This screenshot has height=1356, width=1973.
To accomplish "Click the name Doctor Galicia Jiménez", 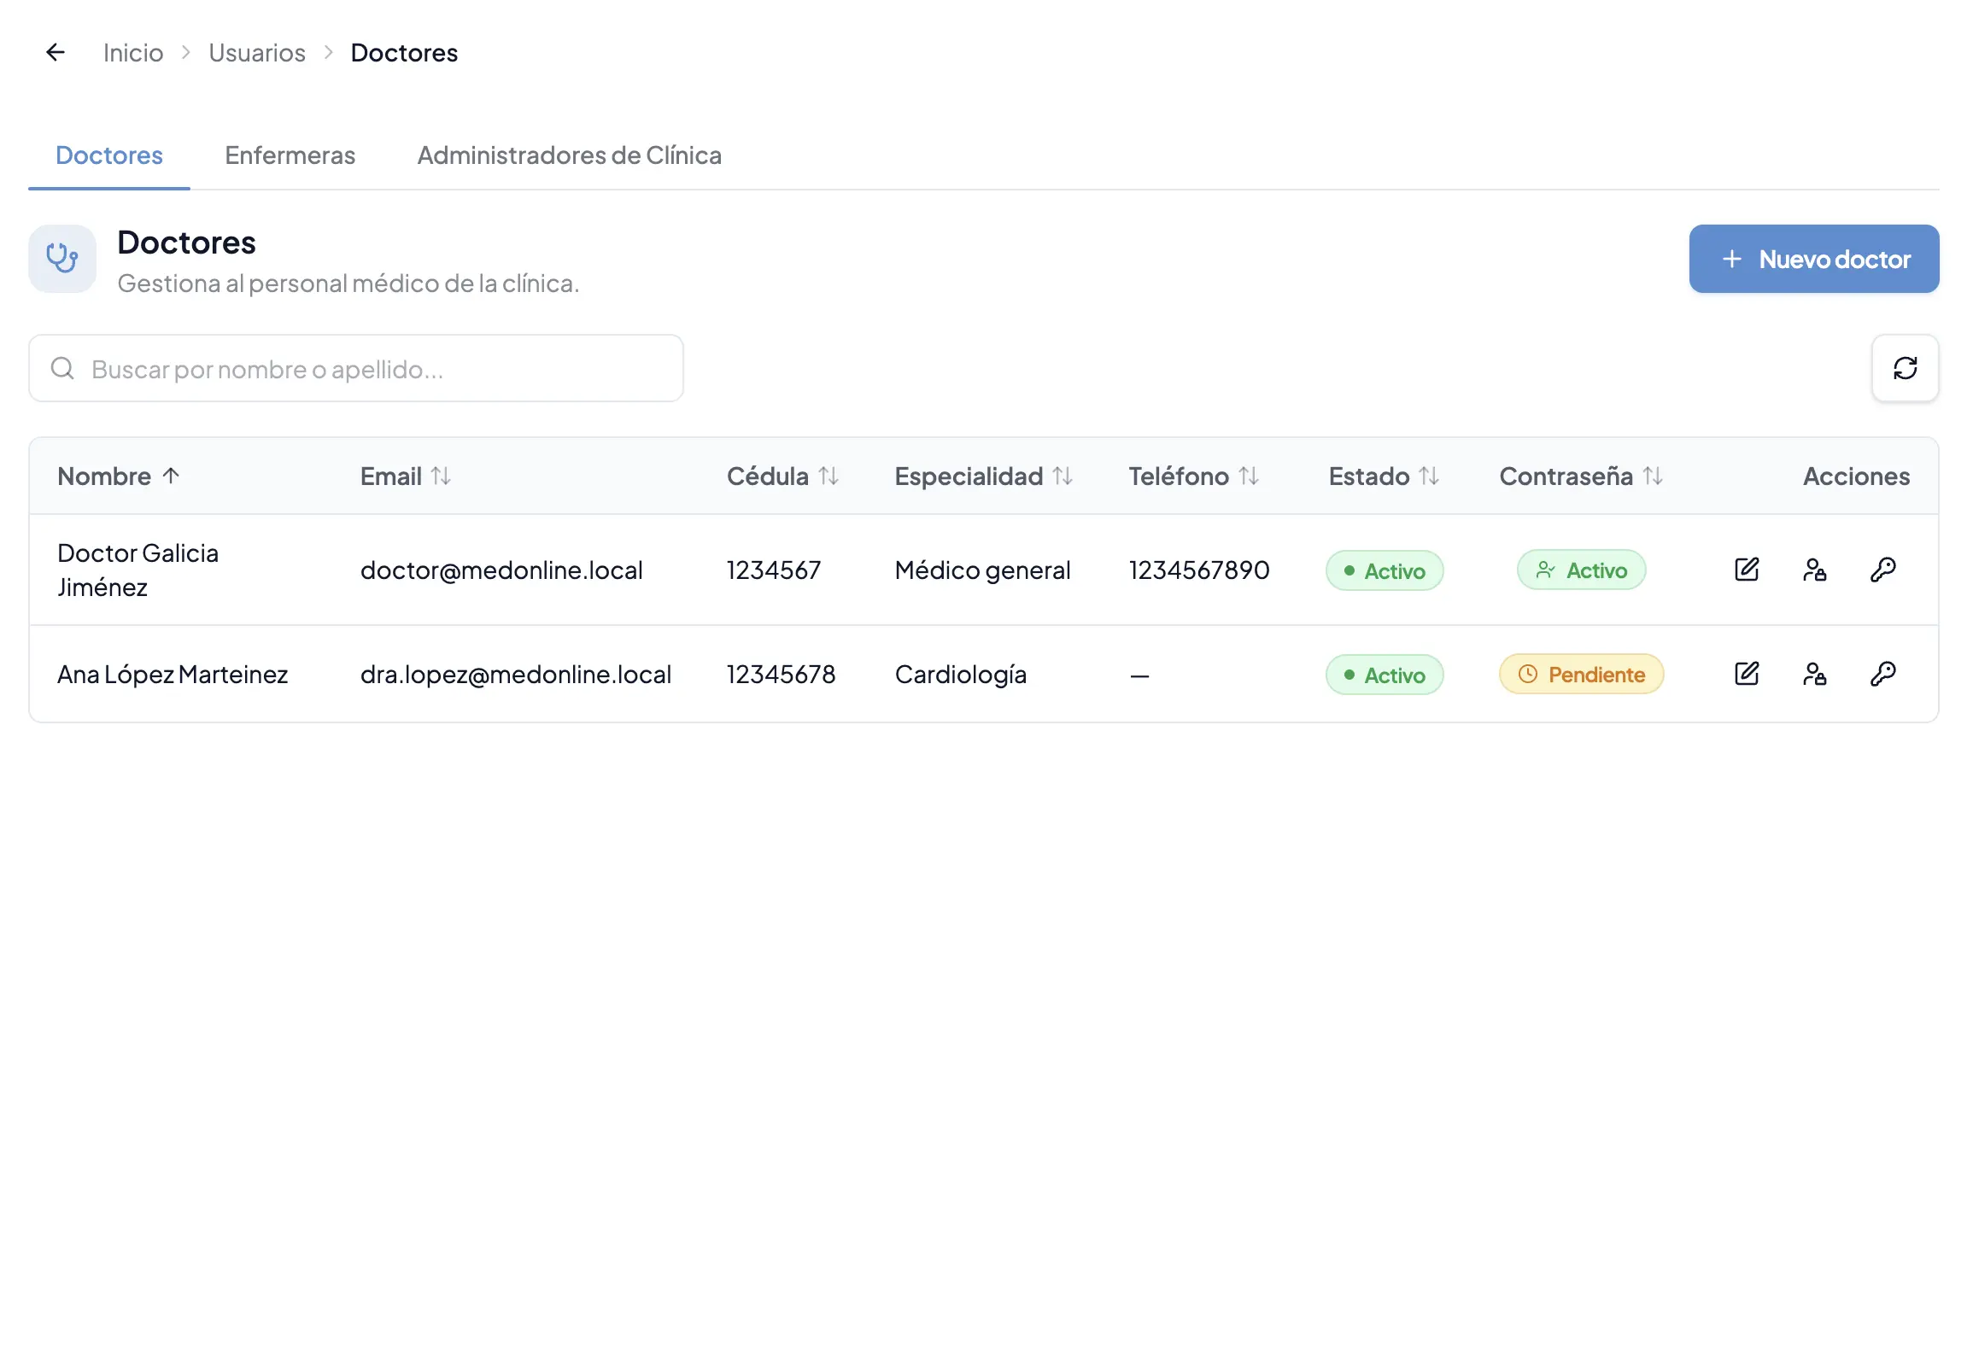I will (x=138, y=570).
